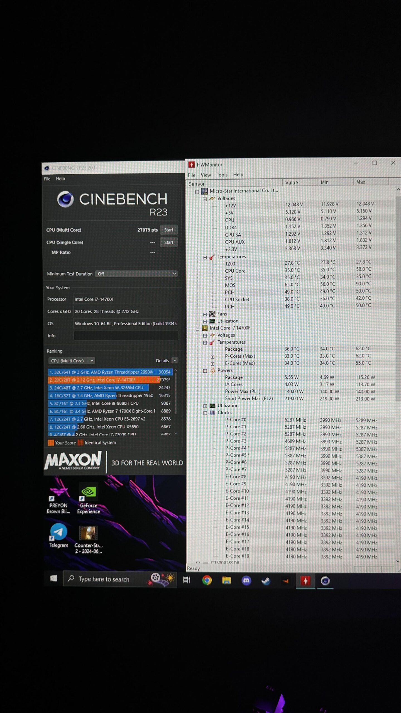Open Task View from the taskbar

[187, 580]
